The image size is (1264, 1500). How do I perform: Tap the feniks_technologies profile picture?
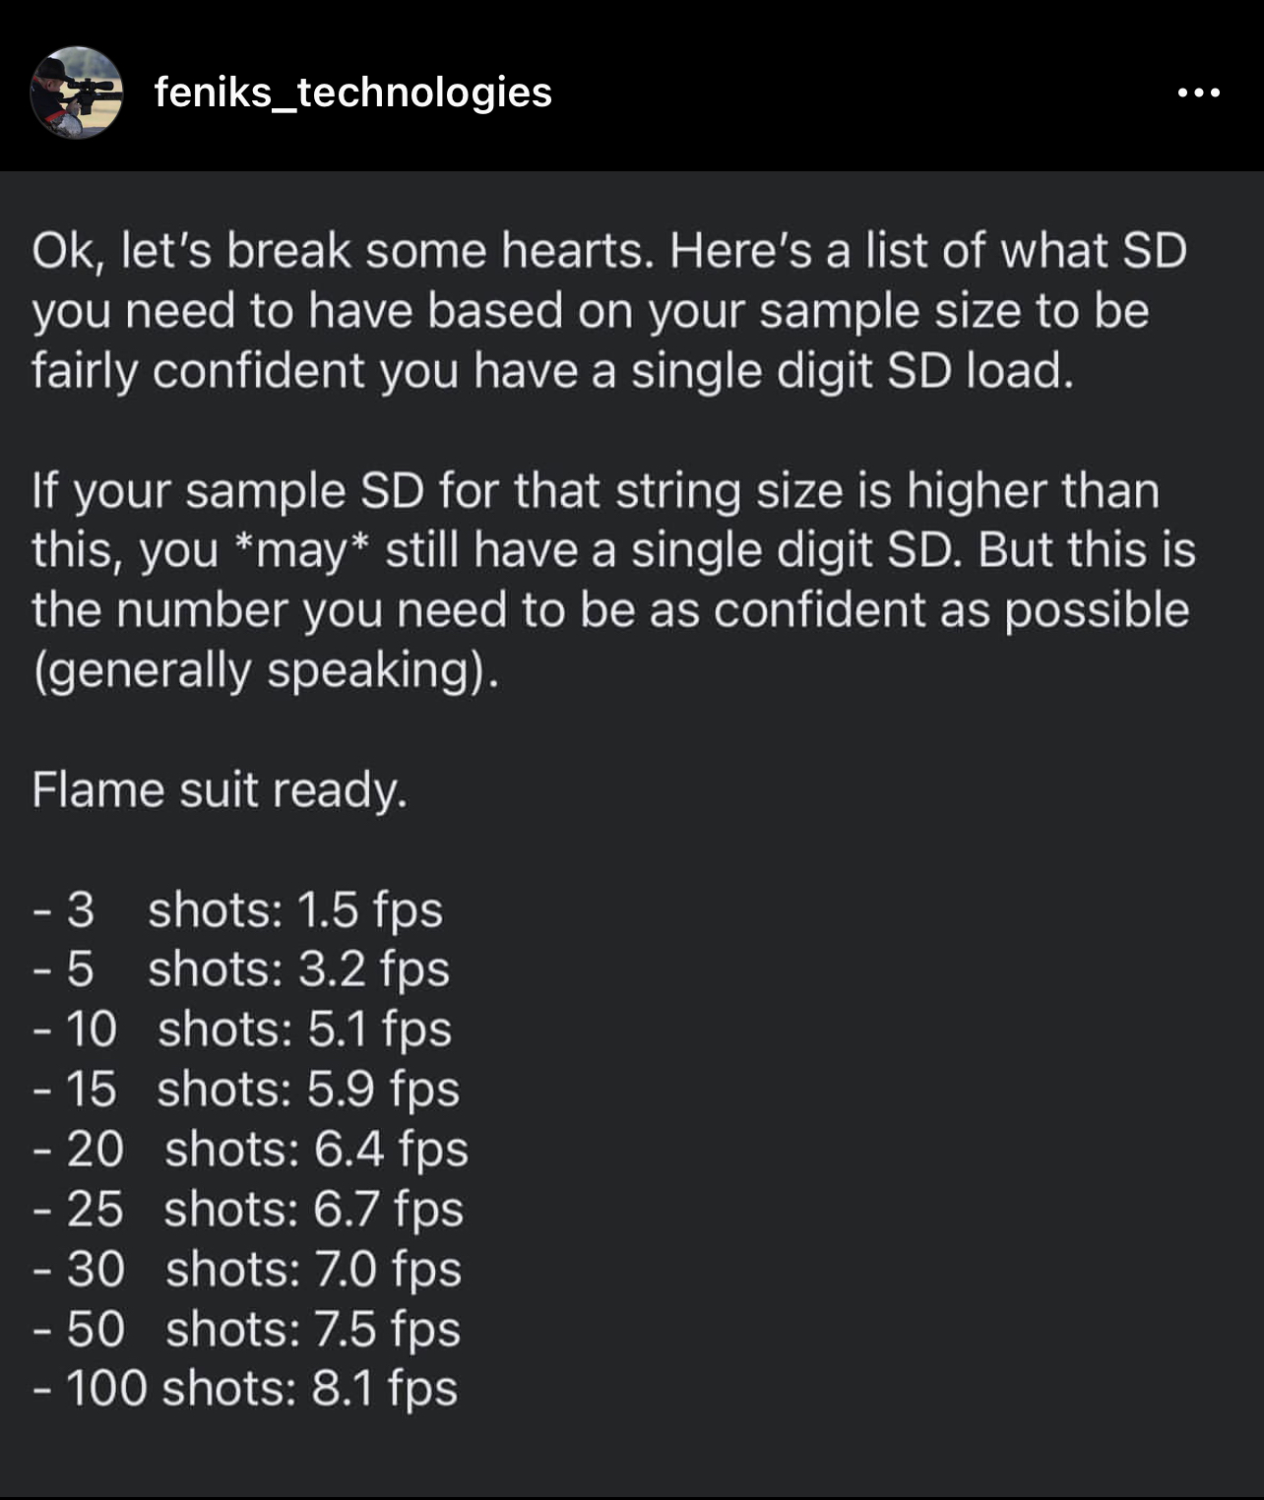pyautogui.click(x=77, y=93)
